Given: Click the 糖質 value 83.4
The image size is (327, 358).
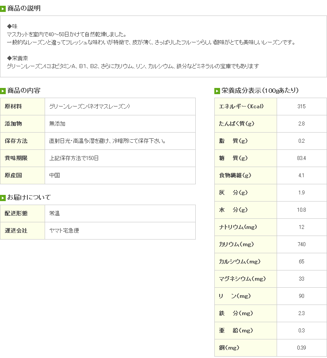Looking at the screenshot, I should [301, 158].
